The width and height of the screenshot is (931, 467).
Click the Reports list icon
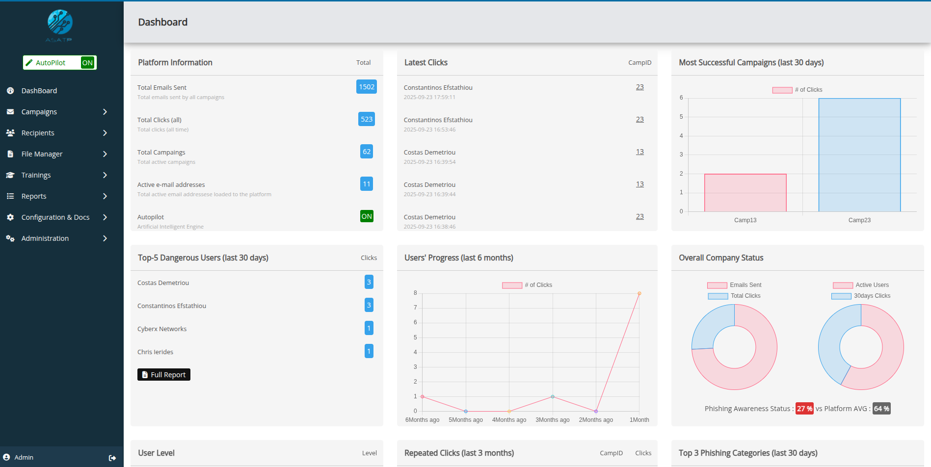coord(10,196)
